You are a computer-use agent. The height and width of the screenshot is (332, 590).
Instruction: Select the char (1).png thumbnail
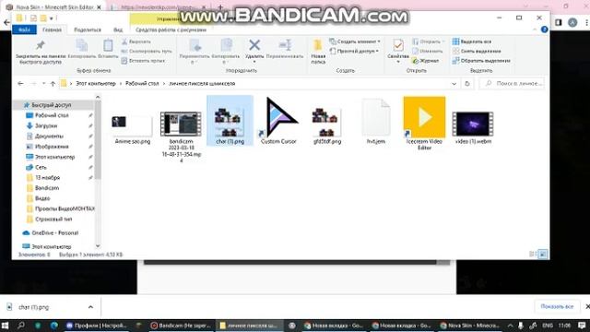tap(230, 121)
